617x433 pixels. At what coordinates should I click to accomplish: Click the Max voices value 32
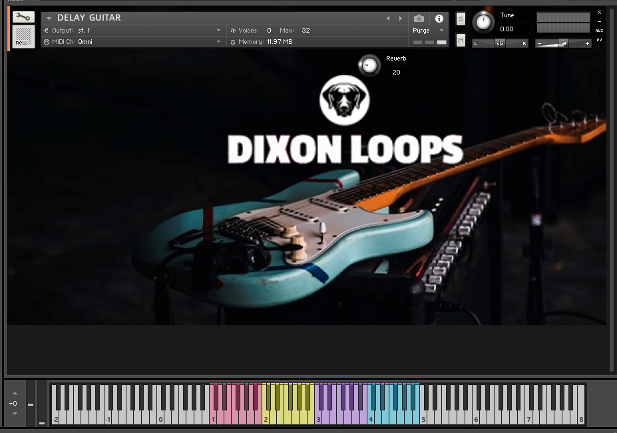pyautogui.click(x=306, y=31)
